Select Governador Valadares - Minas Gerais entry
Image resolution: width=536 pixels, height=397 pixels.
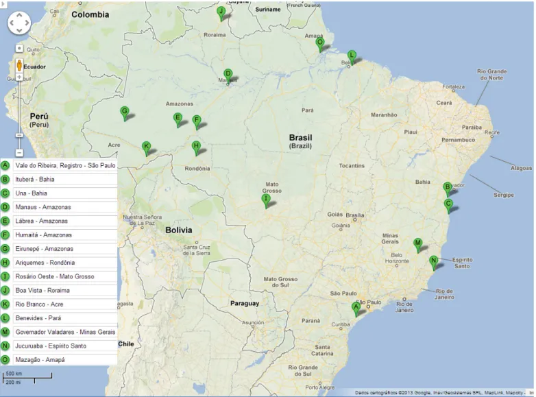65,332
